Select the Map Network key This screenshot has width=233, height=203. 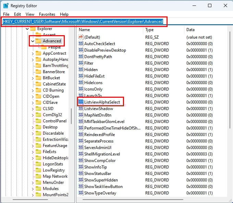[x=55, y=176]
